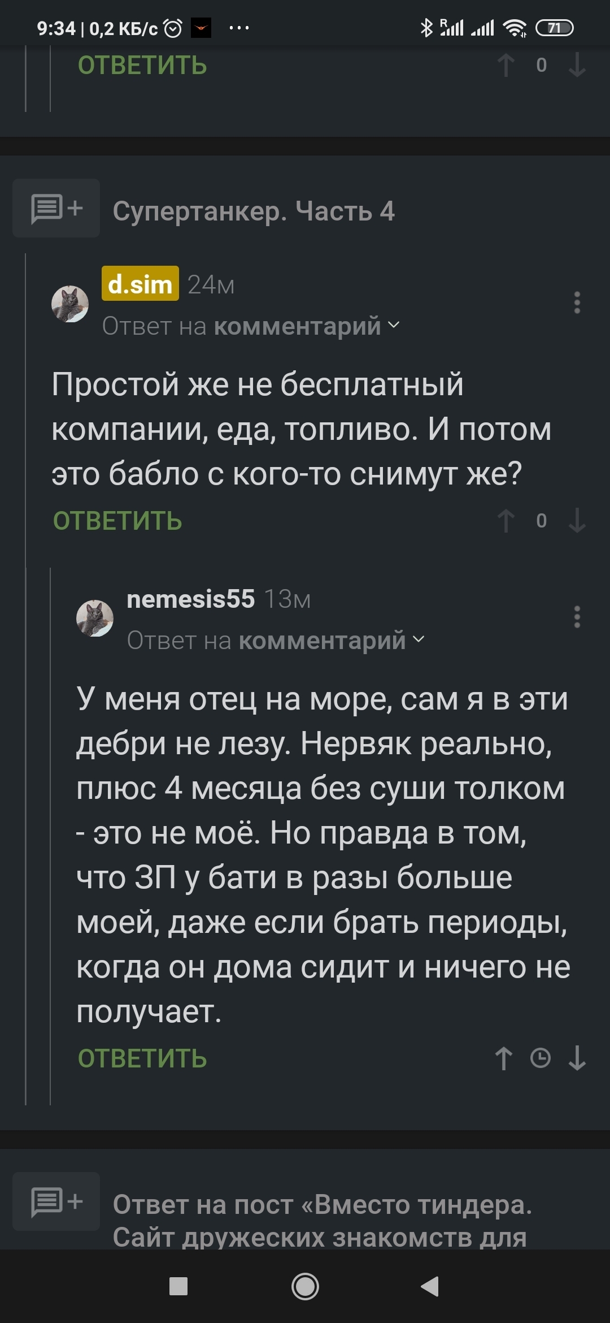
Task: Upvote d.sim's comment
Action: 506,521
